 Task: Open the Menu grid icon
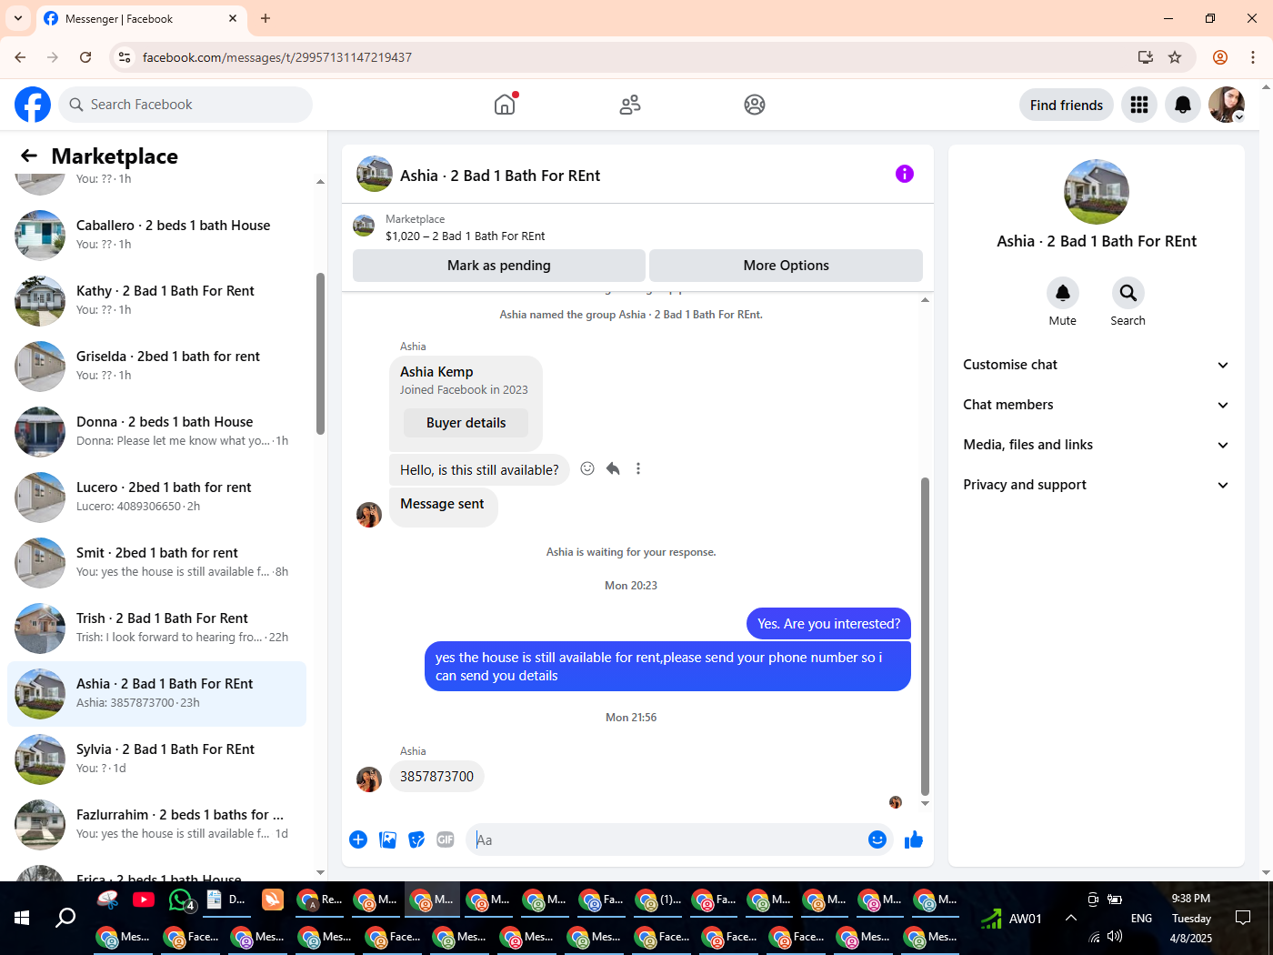pos(1139,105)
